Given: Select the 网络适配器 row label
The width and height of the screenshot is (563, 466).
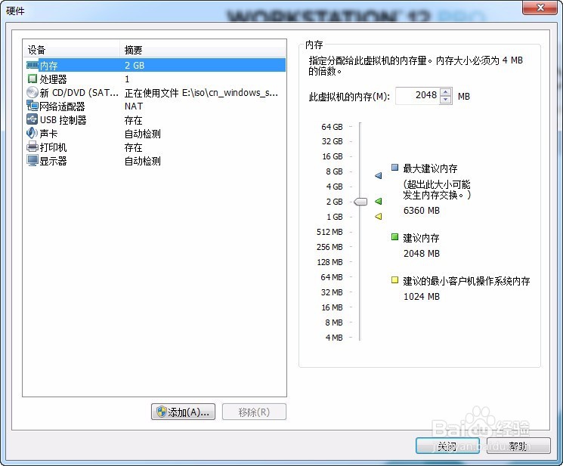Looking at the screenshot, I should pyautogui.click(x=62, y=106).
